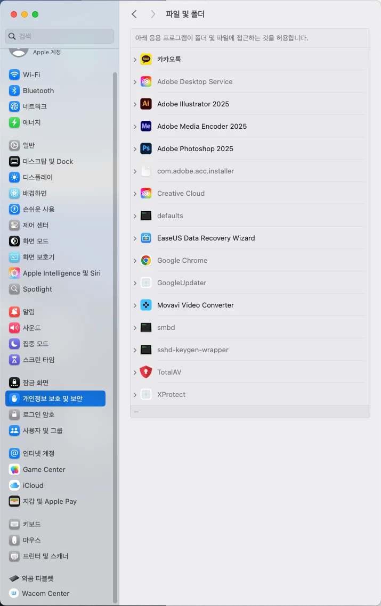Click the TotalAV shield icon
381x606 pixels.
pos(146,372)
